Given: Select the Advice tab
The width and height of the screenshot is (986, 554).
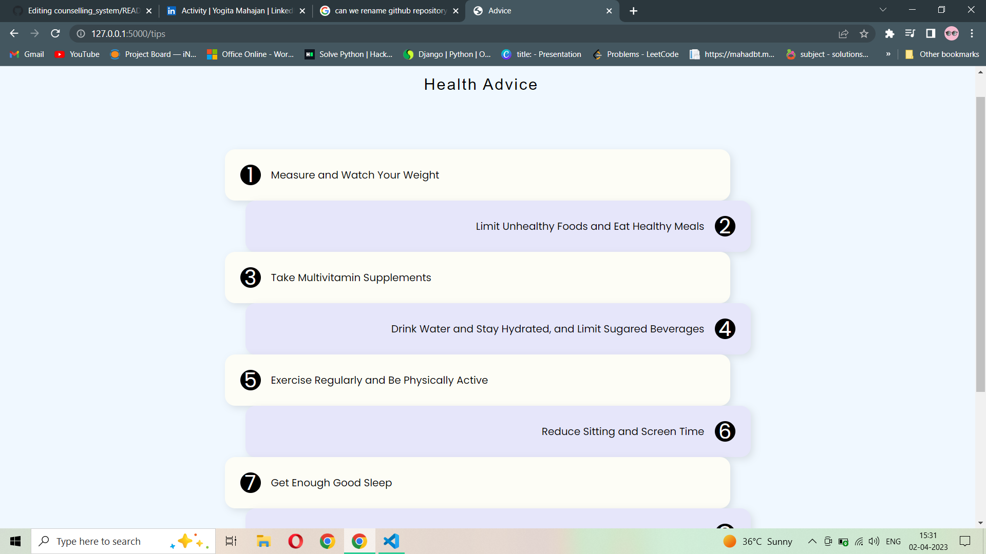Looking at the screenshot, I should [x=542, y=11].
